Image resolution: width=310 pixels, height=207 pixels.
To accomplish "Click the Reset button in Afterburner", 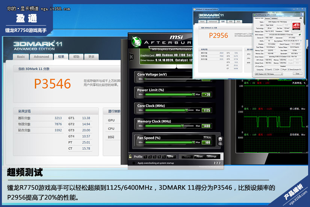I will point(199,157).
